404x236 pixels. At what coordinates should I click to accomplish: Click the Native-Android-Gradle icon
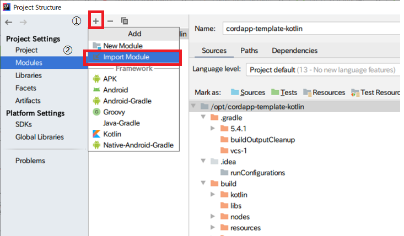(96, 145)
